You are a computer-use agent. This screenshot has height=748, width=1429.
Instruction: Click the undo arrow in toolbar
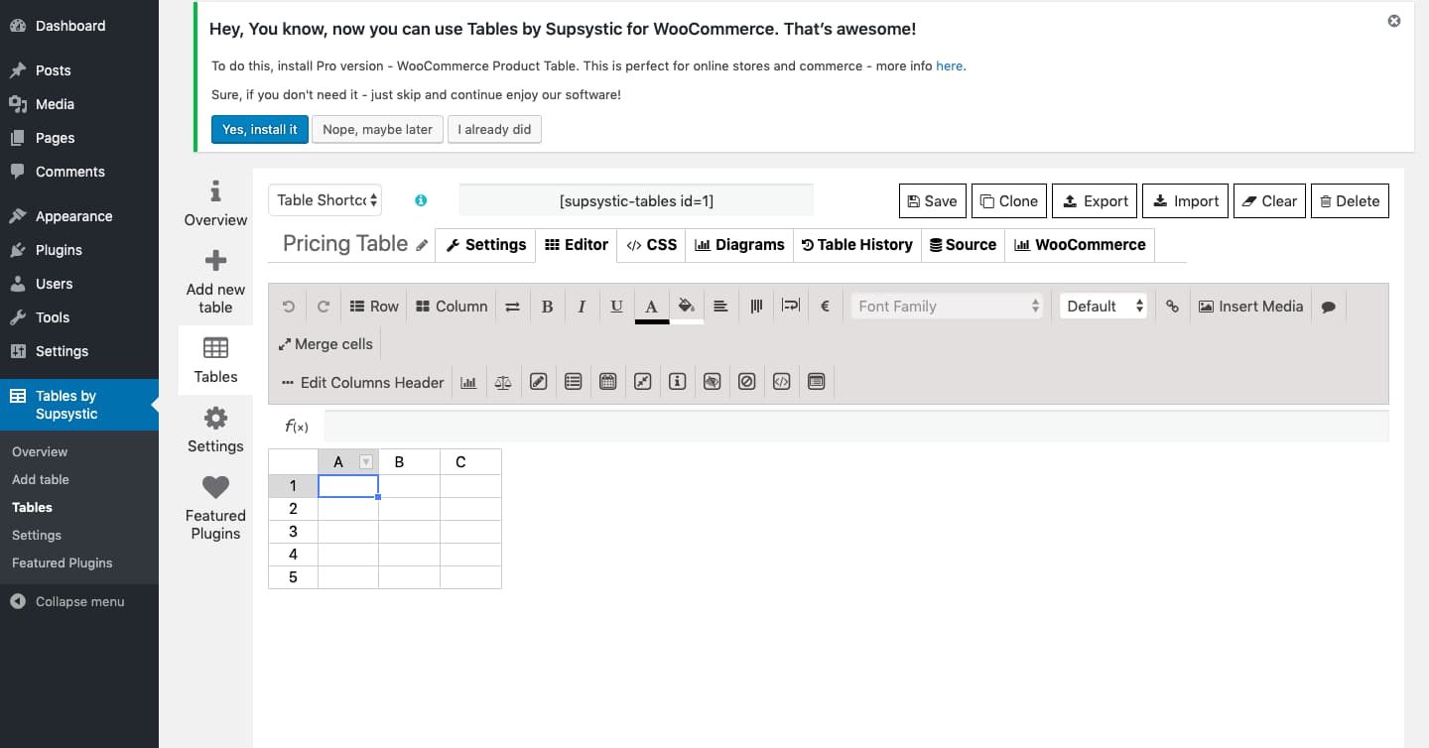(x=289, y=307)
